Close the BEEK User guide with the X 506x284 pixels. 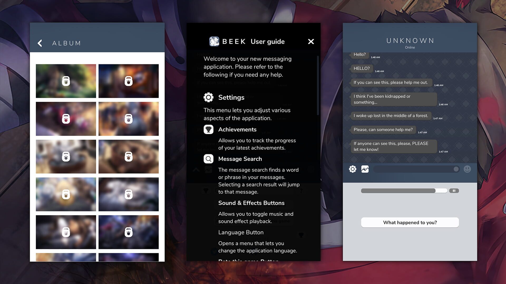311,41
